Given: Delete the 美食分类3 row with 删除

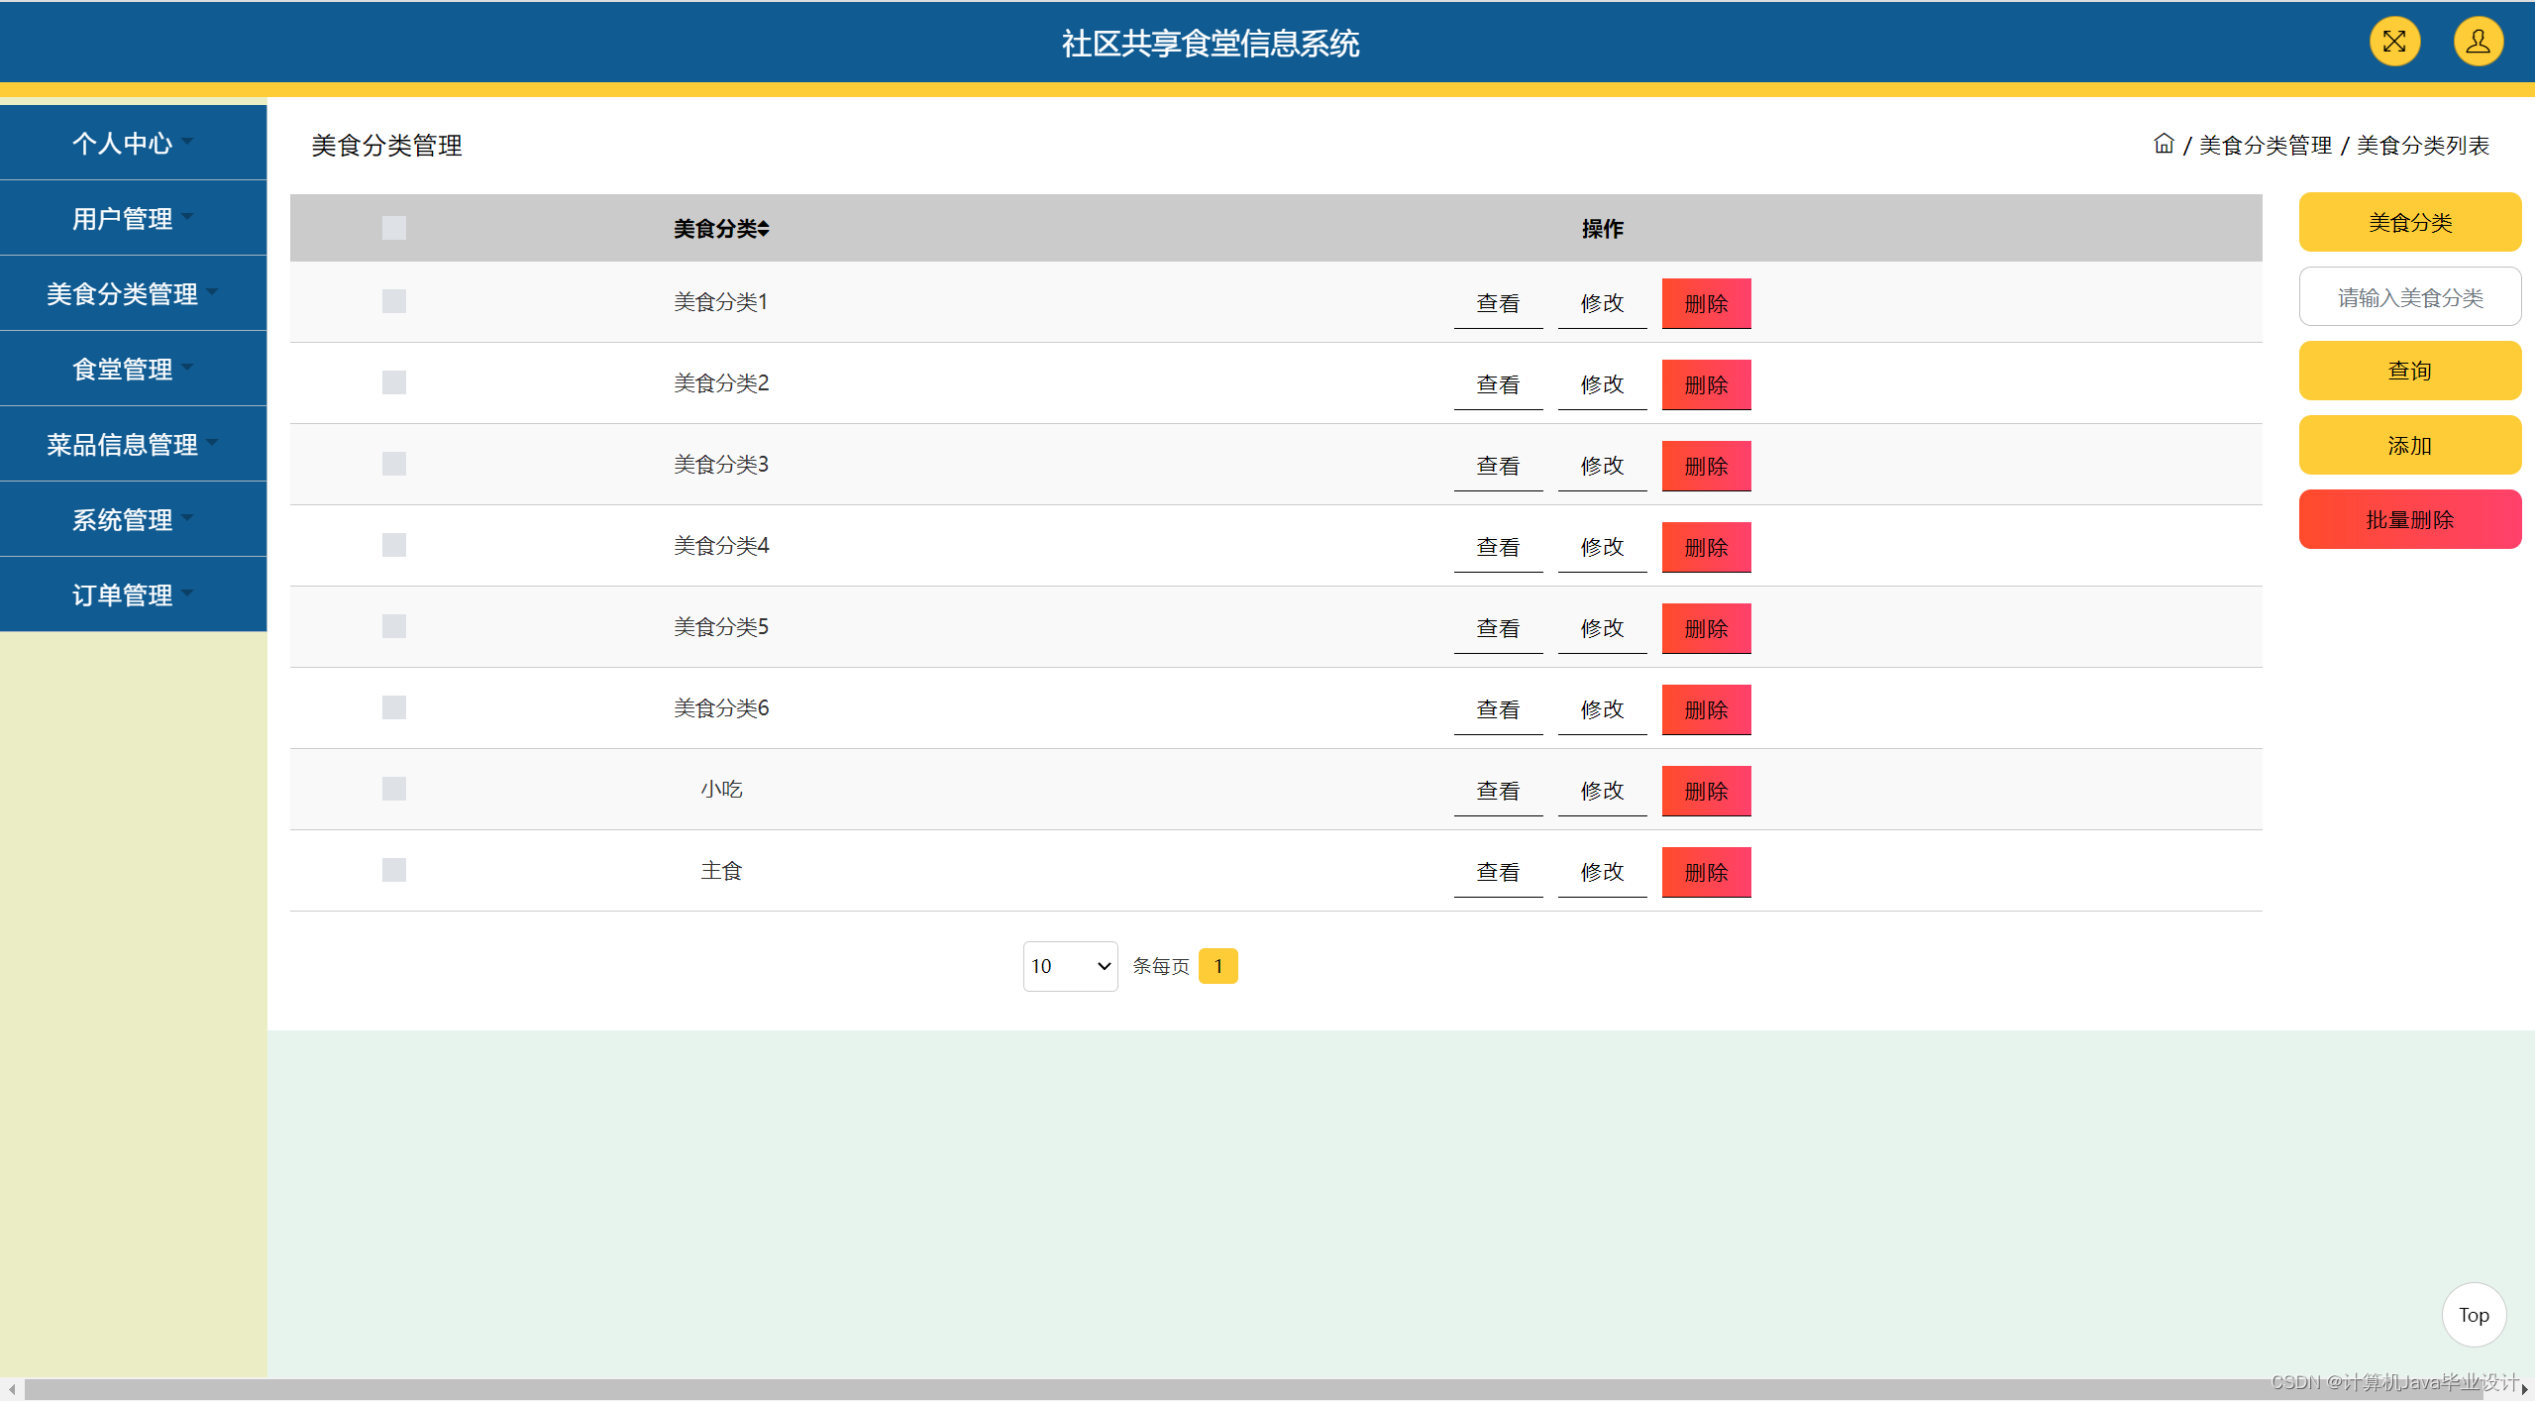Looking at the screenshot, I should 1705,466.
